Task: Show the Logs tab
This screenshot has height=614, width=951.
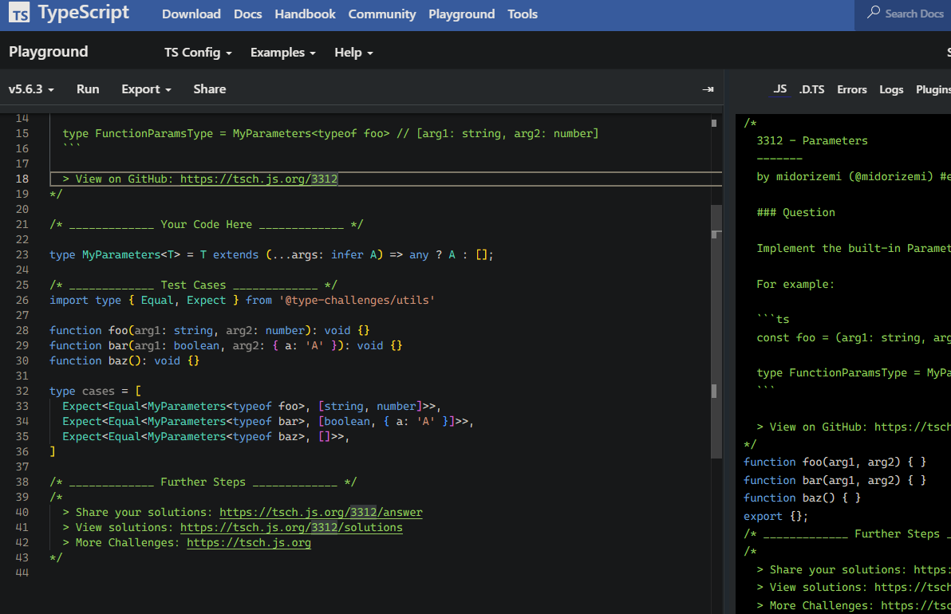Action: click(891, 89)
